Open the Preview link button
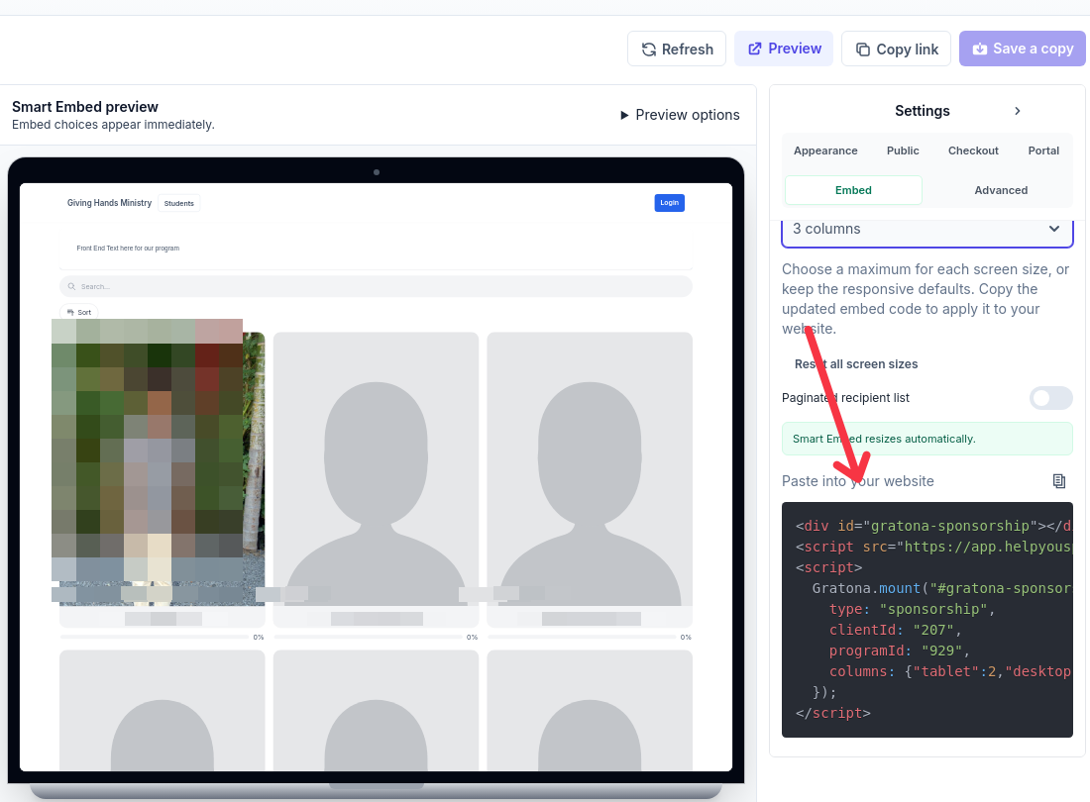 784,49
